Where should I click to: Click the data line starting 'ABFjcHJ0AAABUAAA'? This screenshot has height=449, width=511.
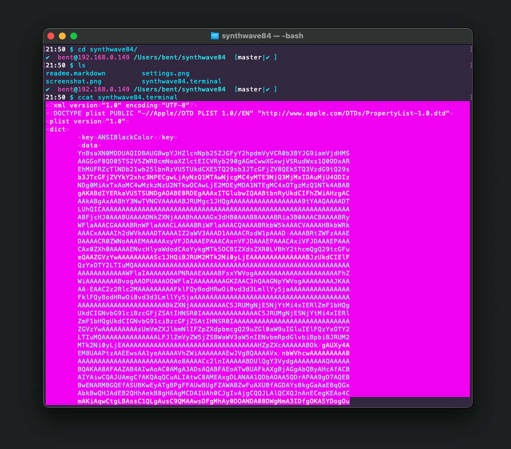213,217
